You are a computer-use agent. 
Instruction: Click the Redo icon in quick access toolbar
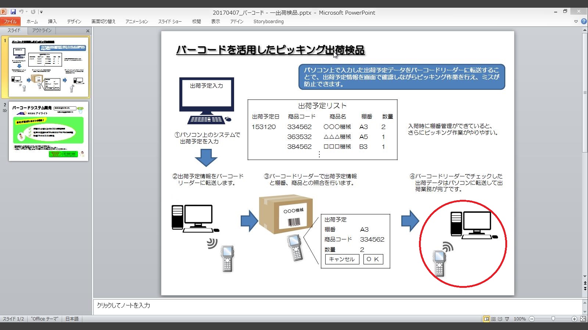coord(33,12)
